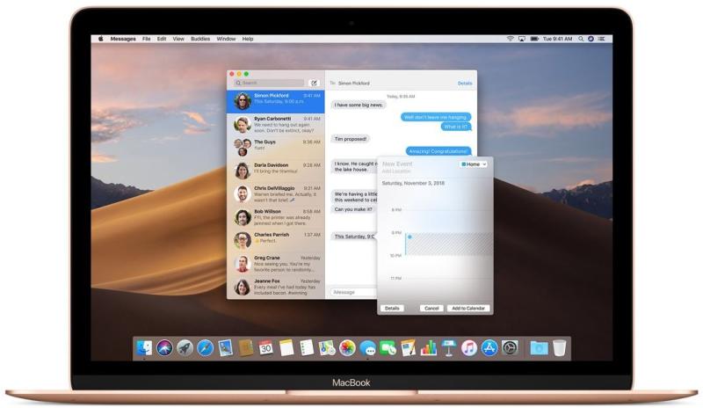Screen dimensions: 703x408
Task: Open the Help menu
Action: click(248, 39)
